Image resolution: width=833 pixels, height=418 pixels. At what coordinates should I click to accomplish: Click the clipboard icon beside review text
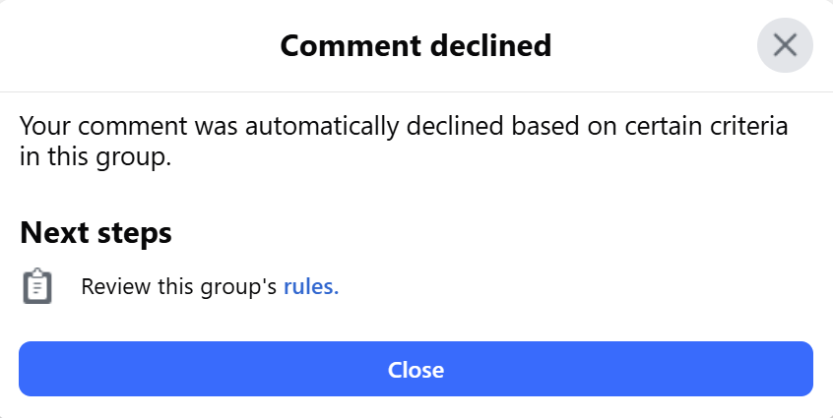[x=37, y=286]
